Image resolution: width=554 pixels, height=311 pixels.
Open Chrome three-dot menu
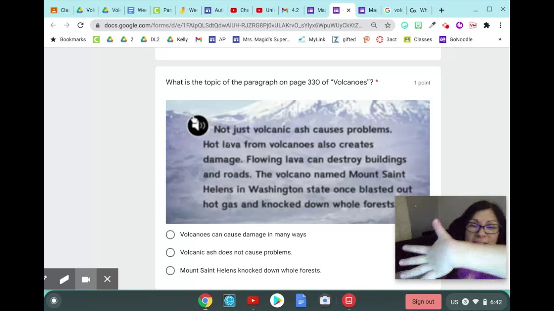click(x=500, y=25)
